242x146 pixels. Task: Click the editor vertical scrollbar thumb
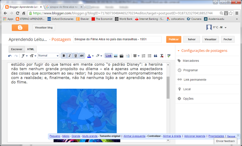tap(168, 88)
